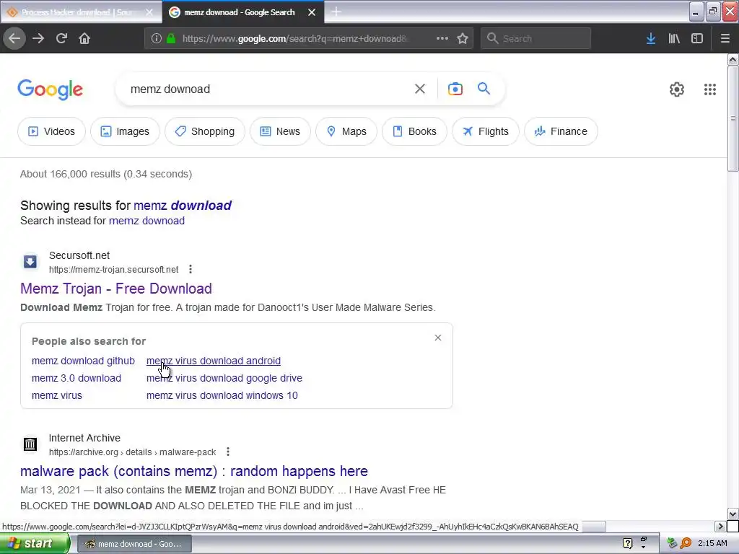This screenshot has height=554, width=739.
Task: Open the Firefox hamburger menu
Action: (x=725, y=39)
